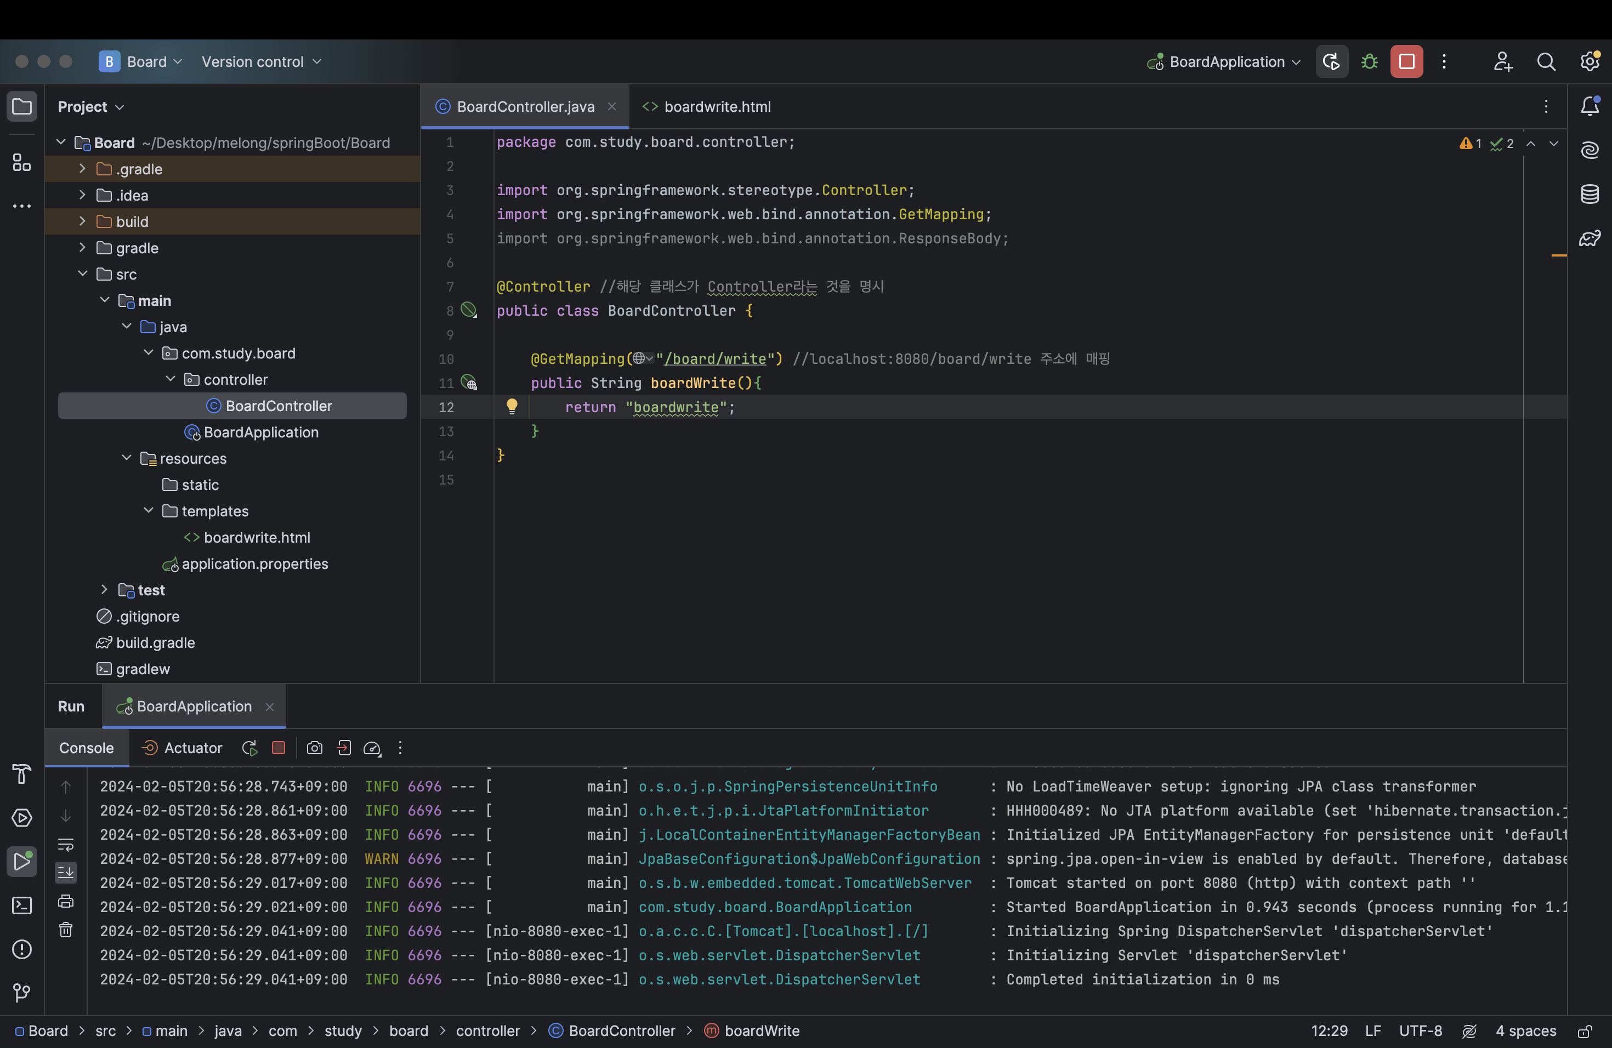Click the Debug bug icon
Image resolution: width=1612 pixels, height=1048 pixels.
(1369, 61)
